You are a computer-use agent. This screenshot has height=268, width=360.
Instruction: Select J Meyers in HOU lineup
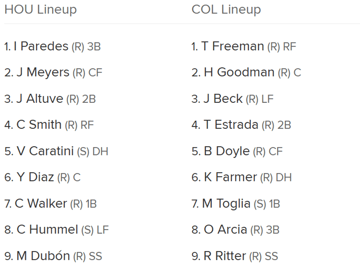(x=43, y=72)
